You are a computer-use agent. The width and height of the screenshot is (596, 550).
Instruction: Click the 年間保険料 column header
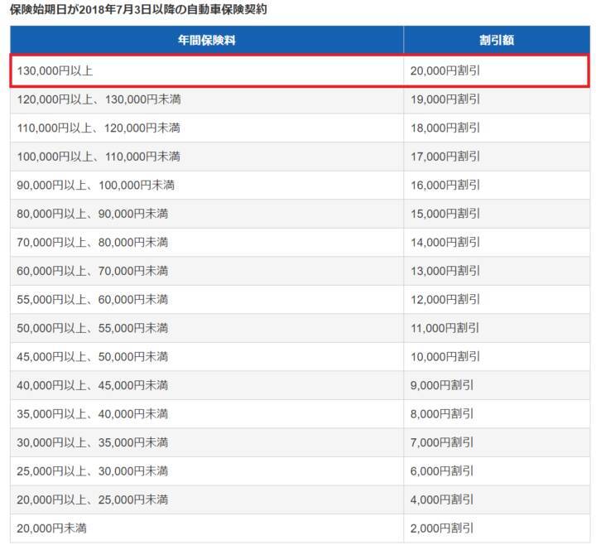pyautogui.click(x=207, y=40)
